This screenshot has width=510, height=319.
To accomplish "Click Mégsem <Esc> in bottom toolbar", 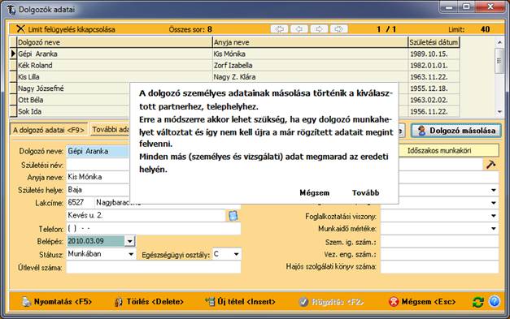I will click(x=422, y=302).
